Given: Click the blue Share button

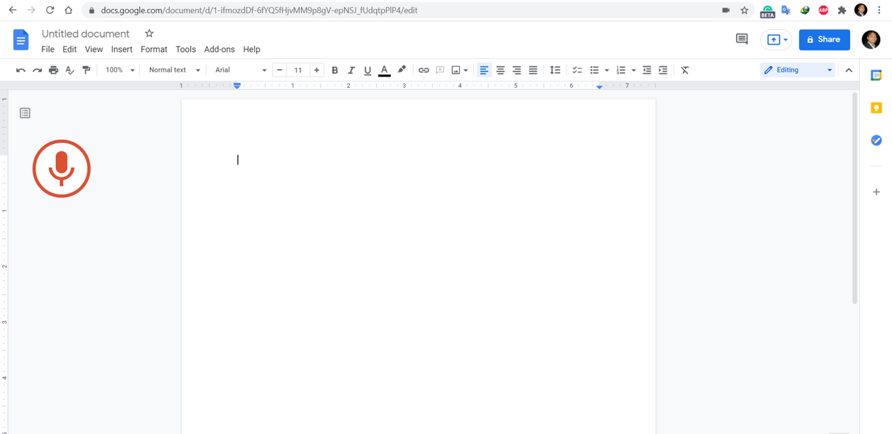Looking at the screenshot, I should pyautogui.click(x=824, y=40).
